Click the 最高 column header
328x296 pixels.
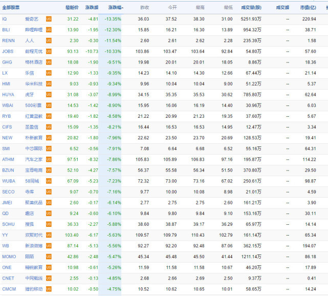[200, 8]
